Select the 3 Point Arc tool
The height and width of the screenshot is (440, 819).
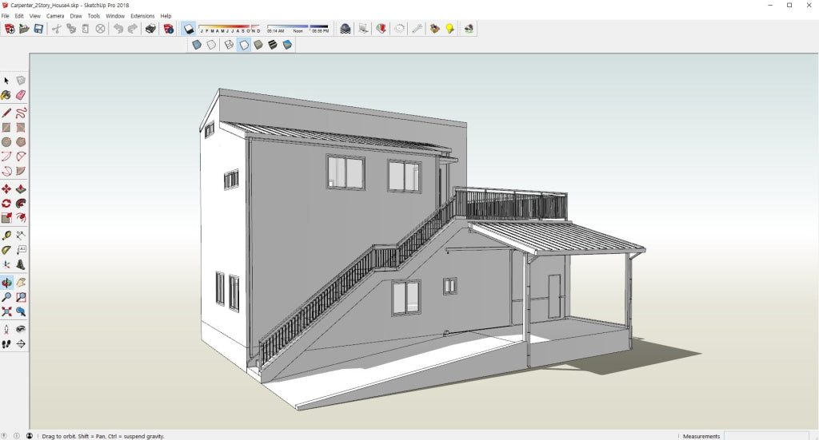(6, 171)
